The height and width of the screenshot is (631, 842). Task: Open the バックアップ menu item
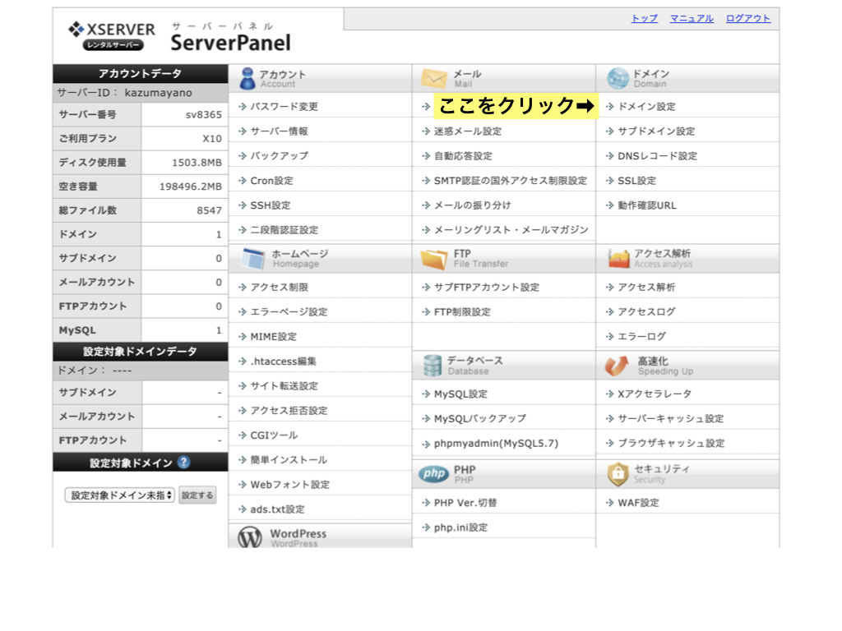[x=280, y=156]
